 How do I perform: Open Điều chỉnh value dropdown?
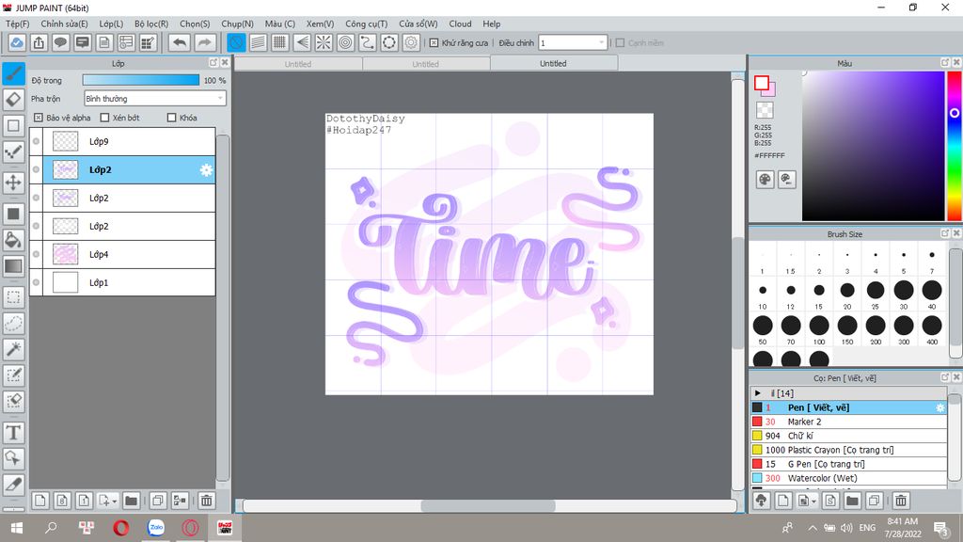tap(573, 43)
